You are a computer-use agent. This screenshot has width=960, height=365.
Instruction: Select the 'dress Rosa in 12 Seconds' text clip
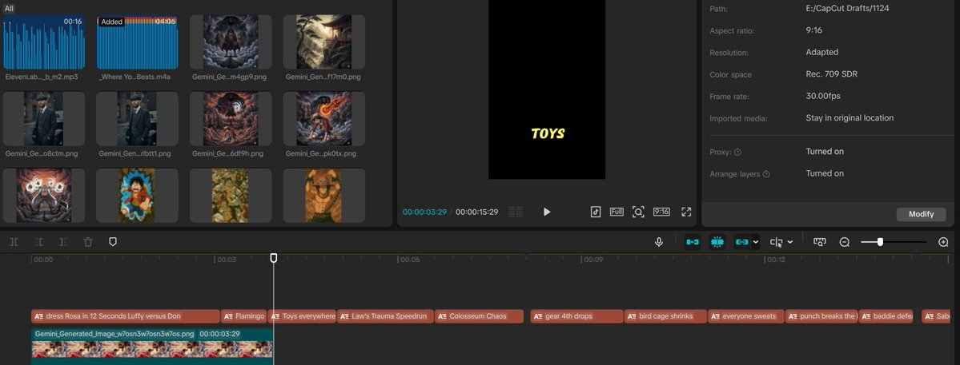point(126,316)
